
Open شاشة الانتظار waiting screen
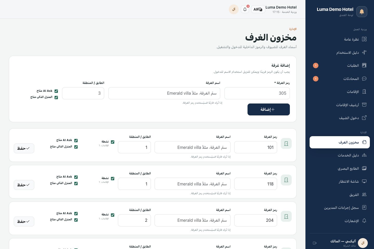point(340,181)
